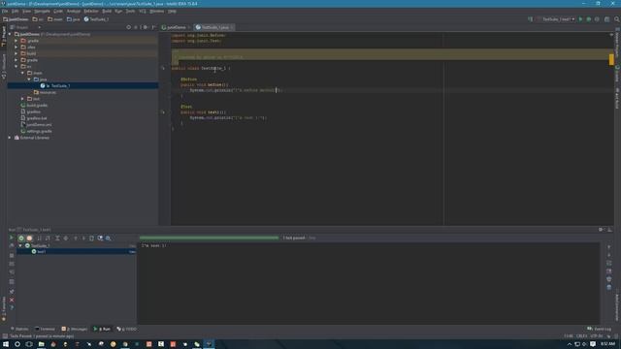Click the help question mark in run panel

tap(12, 308)
